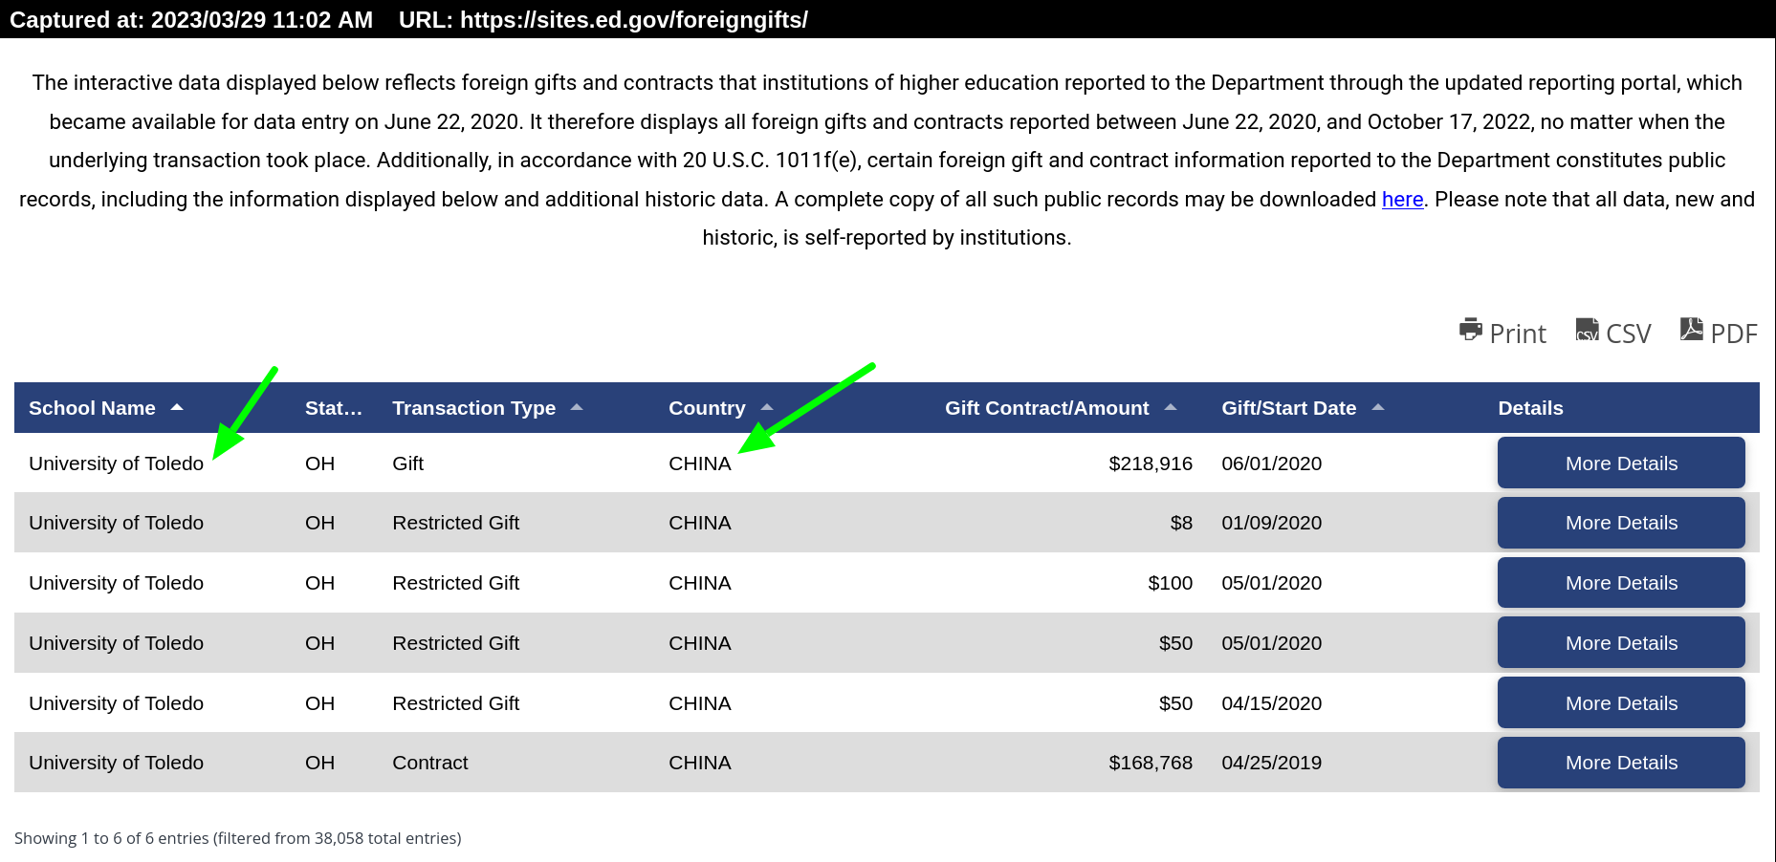Sort by Gift/Start Date column arrow
1776x862 pixels.
pos(1378,408)
